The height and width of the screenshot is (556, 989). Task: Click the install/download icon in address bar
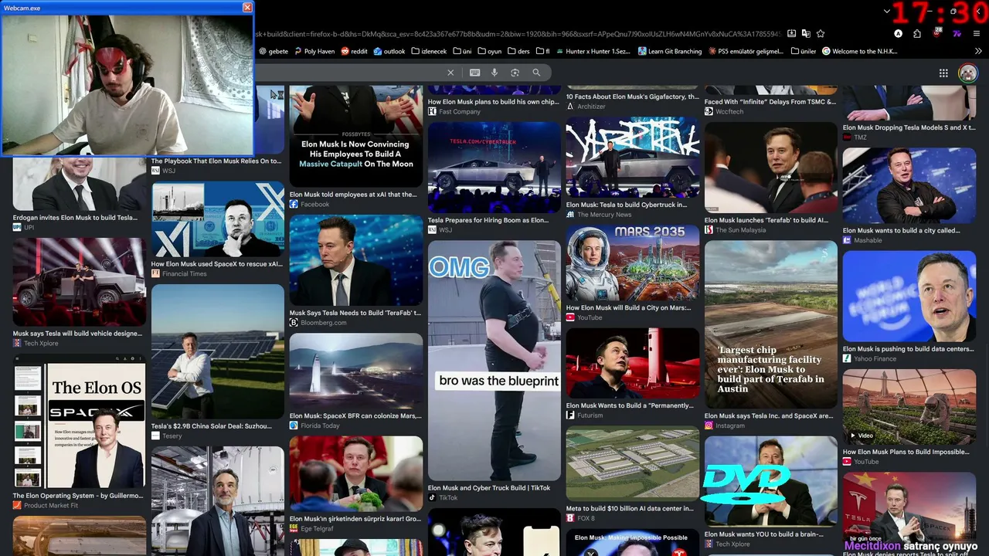coord(791,34)
